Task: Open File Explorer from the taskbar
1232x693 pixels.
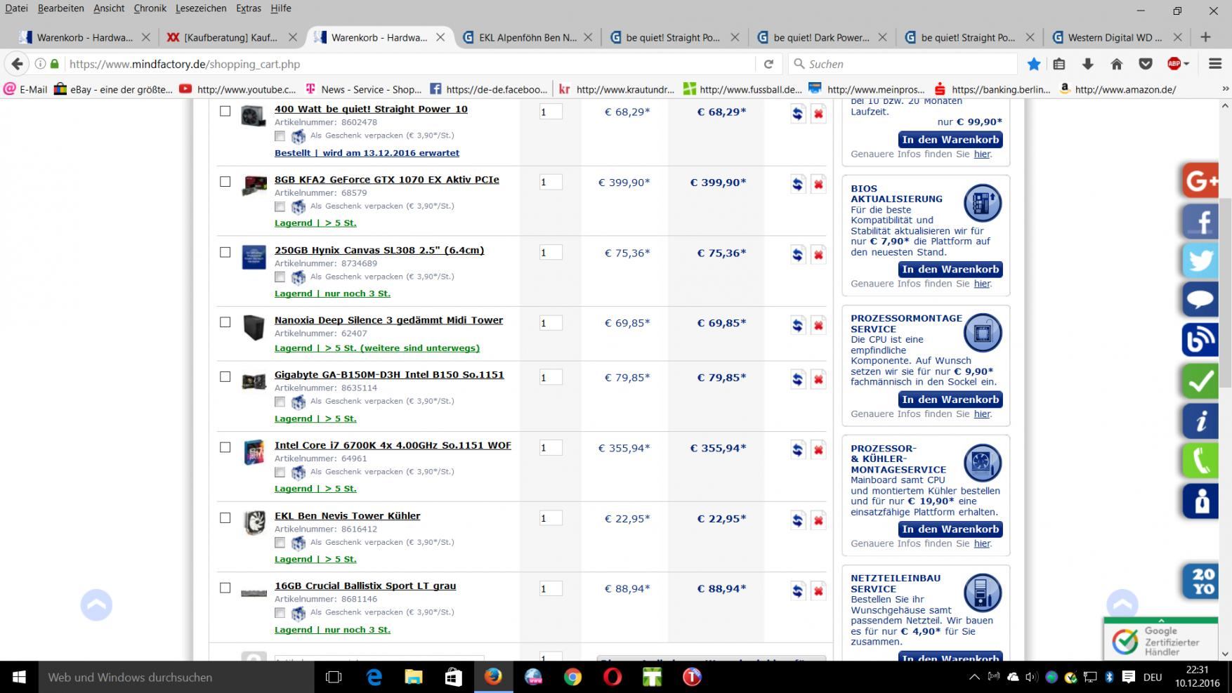Action: tap(414, 677)
